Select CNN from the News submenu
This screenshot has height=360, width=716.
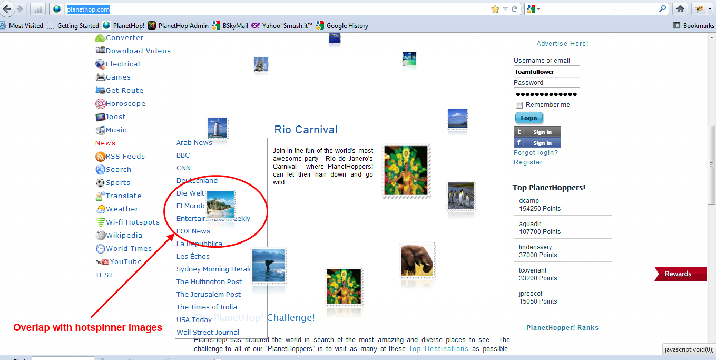[183, 168]
